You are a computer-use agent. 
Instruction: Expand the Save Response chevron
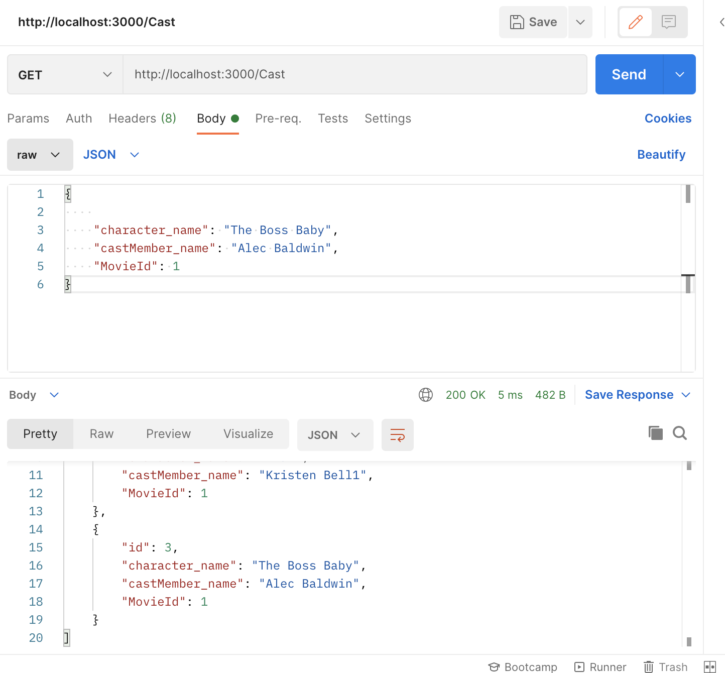[x=686, y=395]
